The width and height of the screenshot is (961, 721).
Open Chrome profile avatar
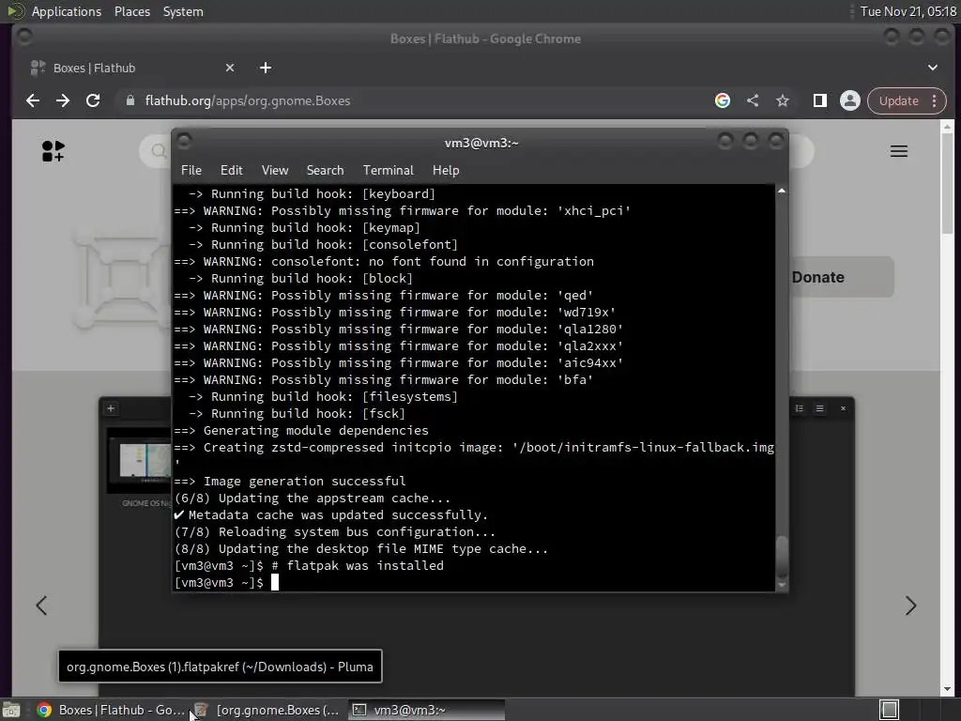(x=849, y=100)
